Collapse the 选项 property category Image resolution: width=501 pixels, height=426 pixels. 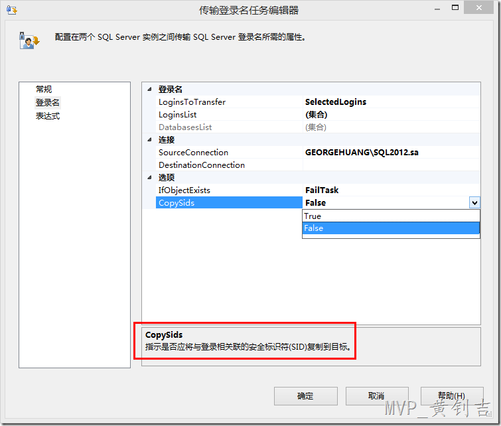click(x=149, y=177)
